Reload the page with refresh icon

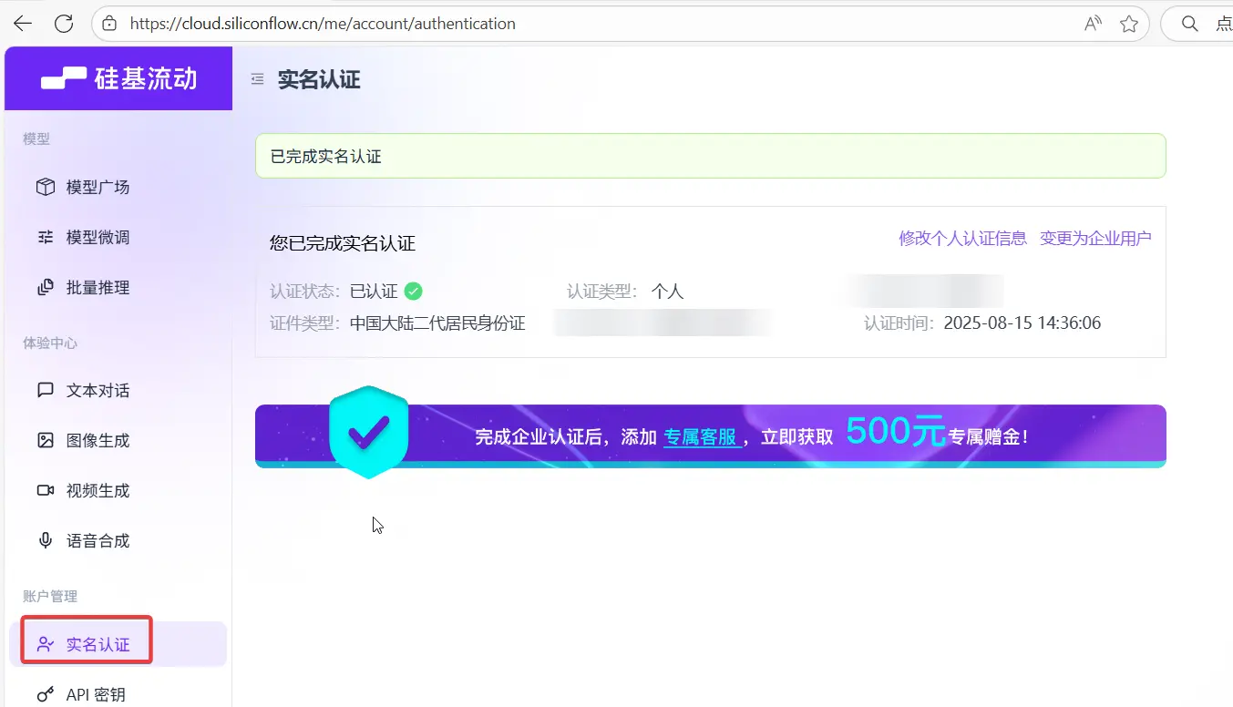pos(64,24)
